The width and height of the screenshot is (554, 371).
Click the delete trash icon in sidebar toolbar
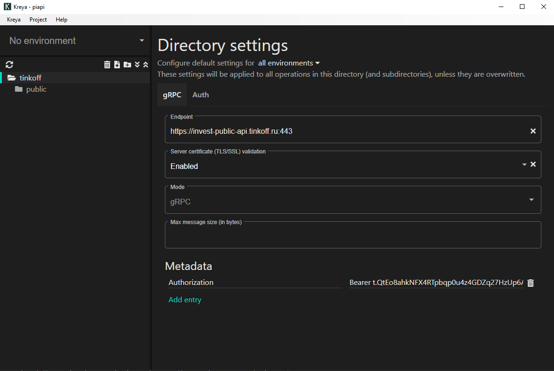pos(107,65)
